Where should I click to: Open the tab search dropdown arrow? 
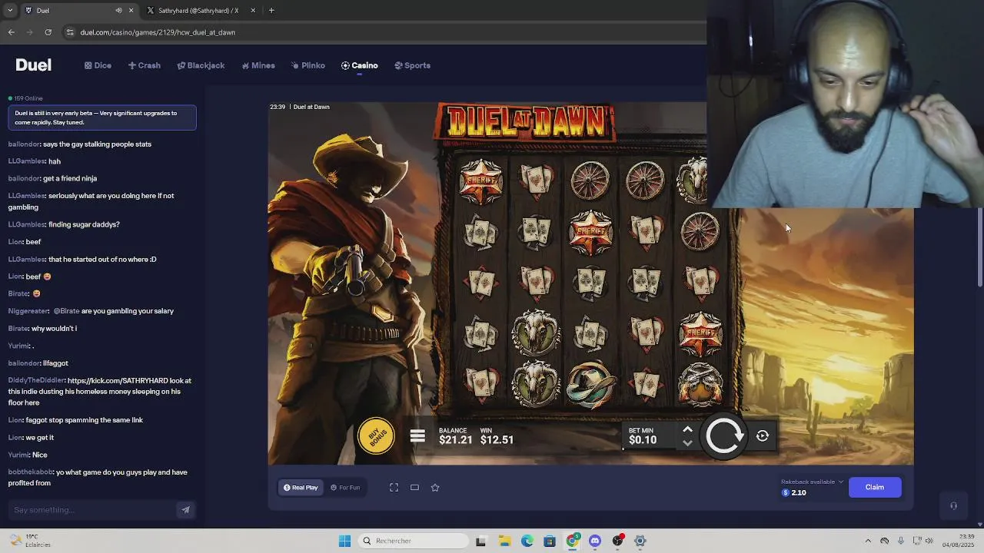tap(9, 11)
